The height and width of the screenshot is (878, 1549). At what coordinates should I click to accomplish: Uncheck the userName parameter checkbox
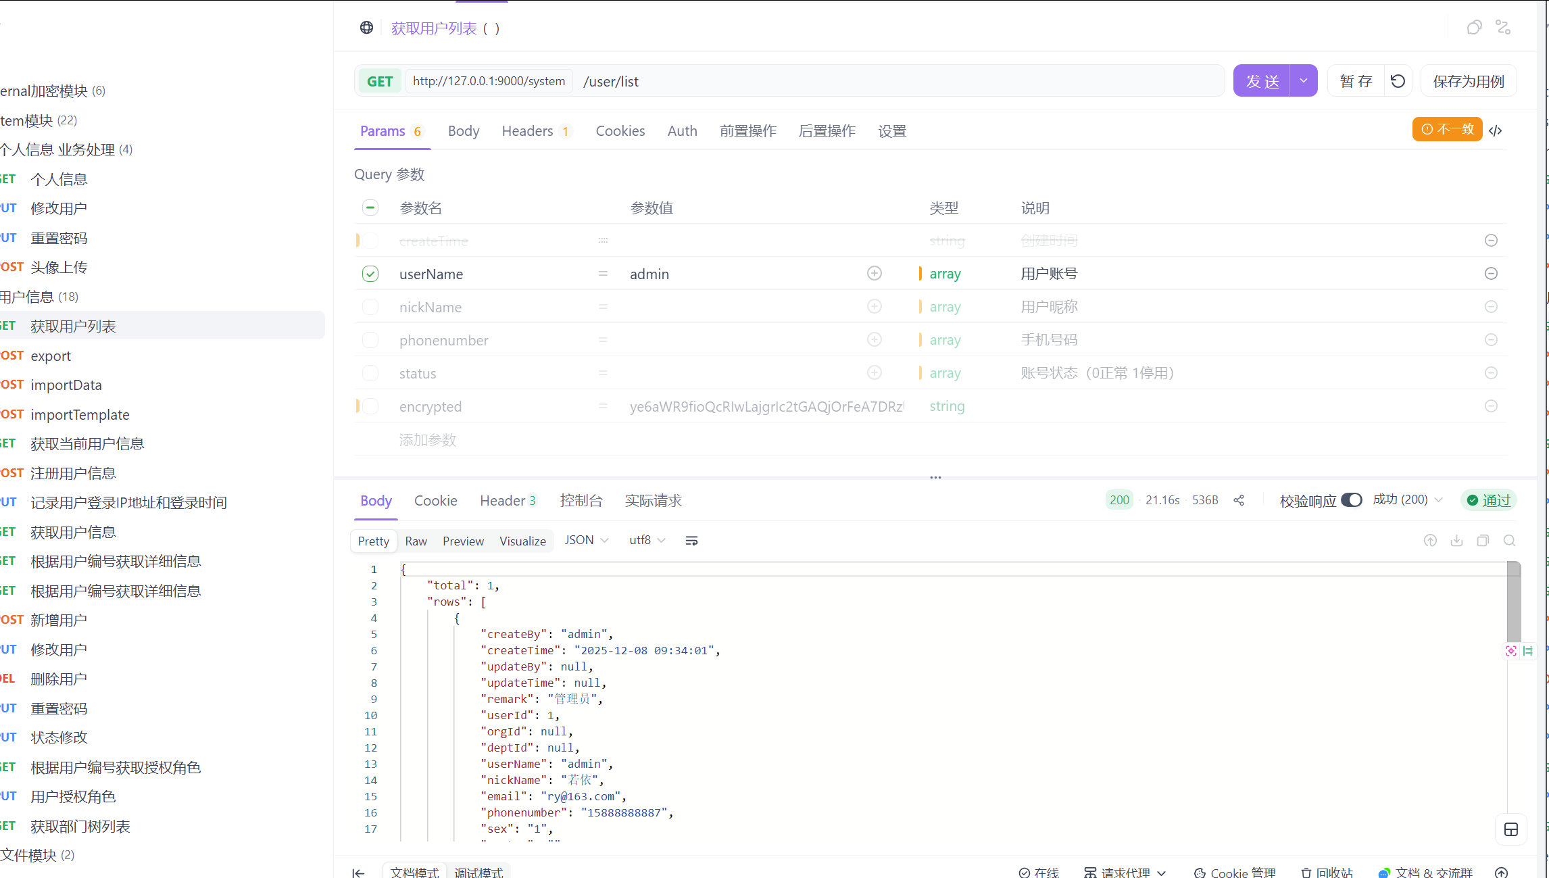point(370,274)
